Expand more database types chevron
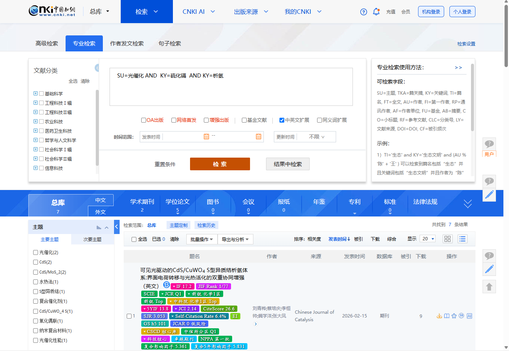 [x=468, y=203]
